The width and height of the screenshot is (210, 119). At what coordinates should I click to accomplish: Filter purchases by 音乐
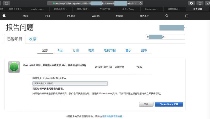128,50
